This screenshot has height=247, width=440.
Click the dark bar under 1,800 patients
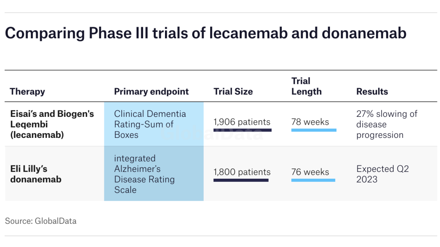tap(241, 180)
